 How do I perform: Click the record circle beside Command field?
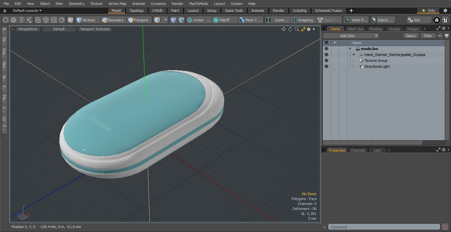tap(445, 227)
